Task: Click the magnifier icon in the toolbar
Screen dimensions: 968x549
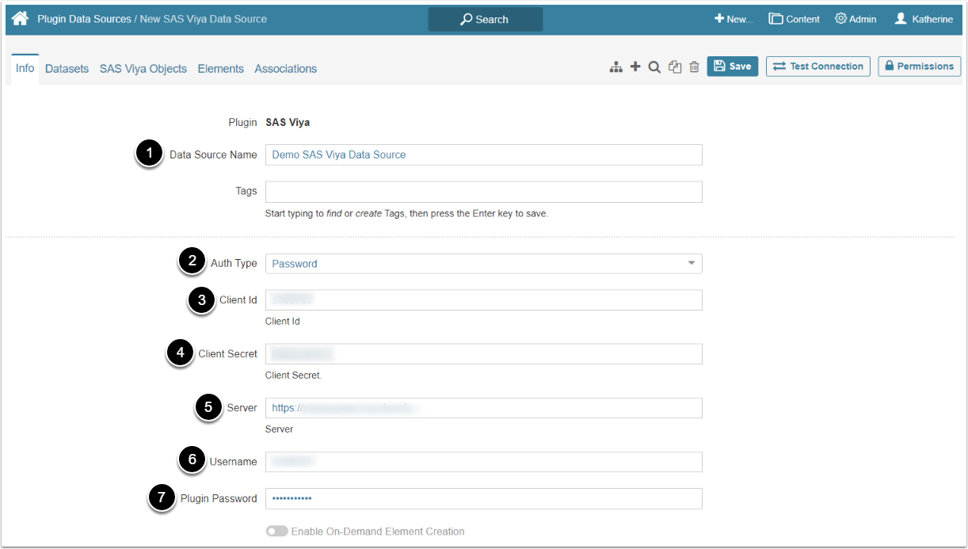Action: coord(654,67)
